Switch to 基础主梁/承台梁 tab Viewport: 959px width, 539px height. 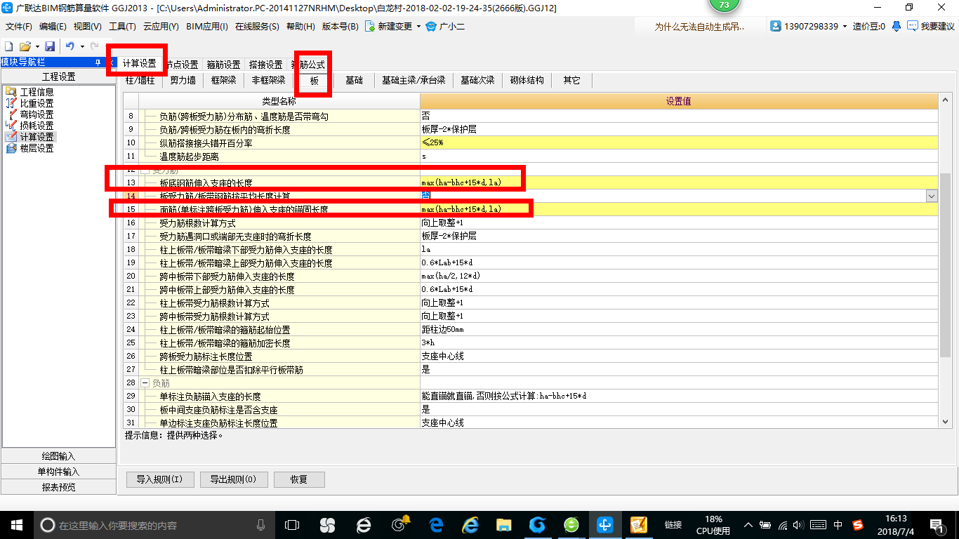pos(414,81)
